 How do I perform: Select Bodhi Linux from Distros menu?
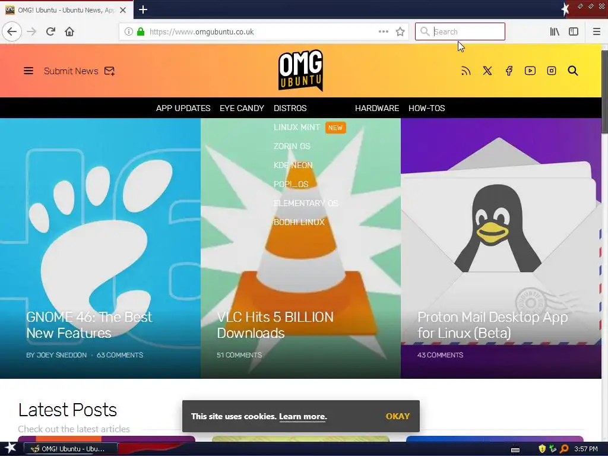coord(299,222)
